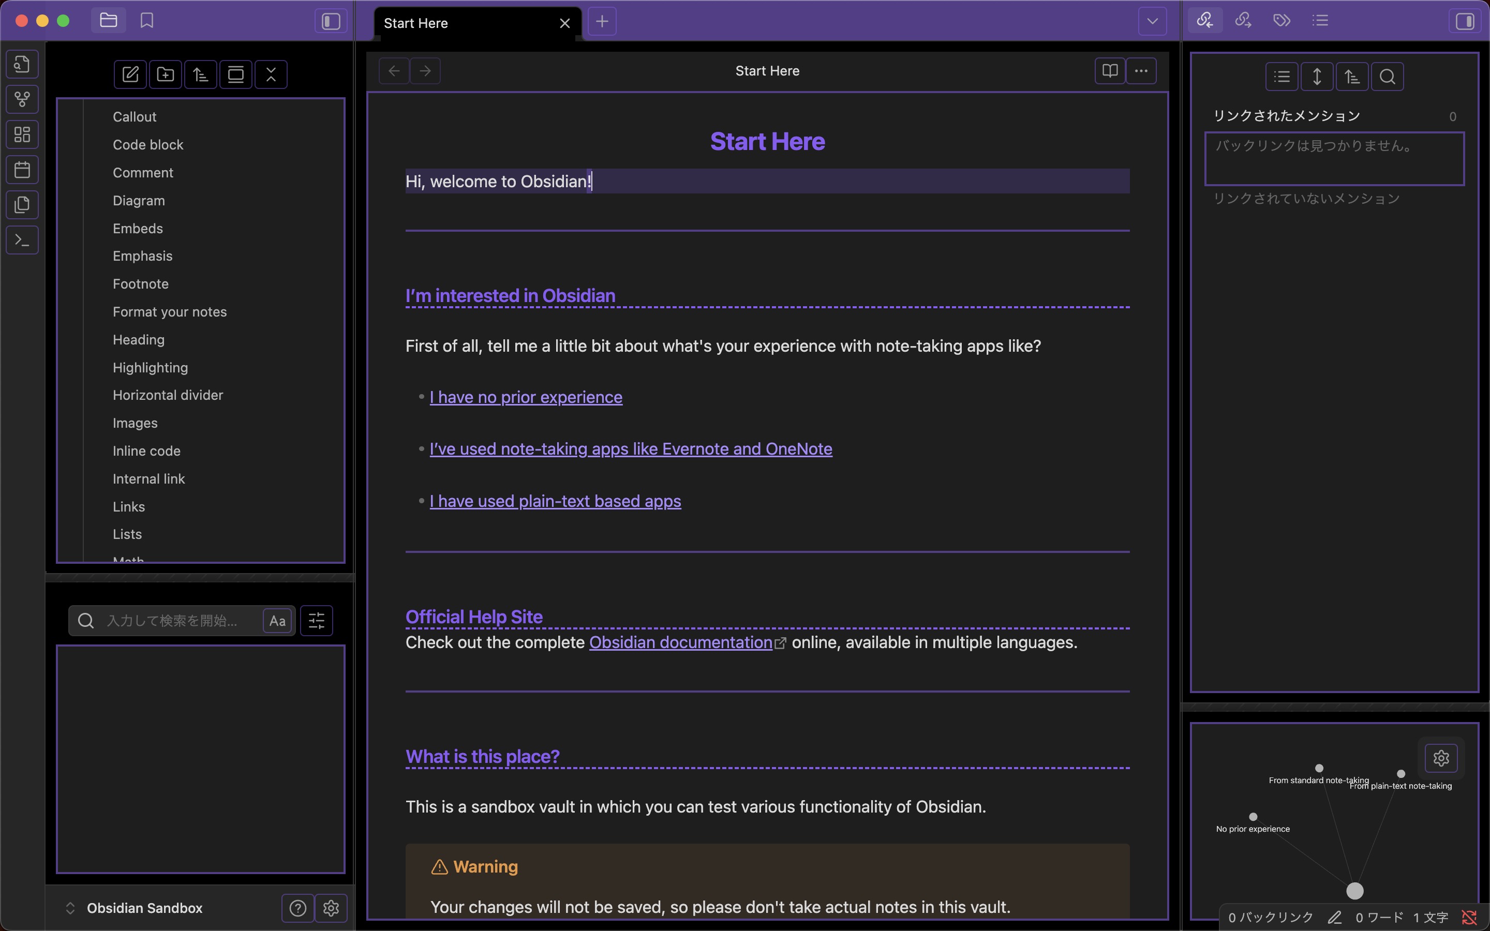Switch to the outgoing links tab
Image resolution: width=1490 pixels, height=931 pixels.
pos(1243,20)
